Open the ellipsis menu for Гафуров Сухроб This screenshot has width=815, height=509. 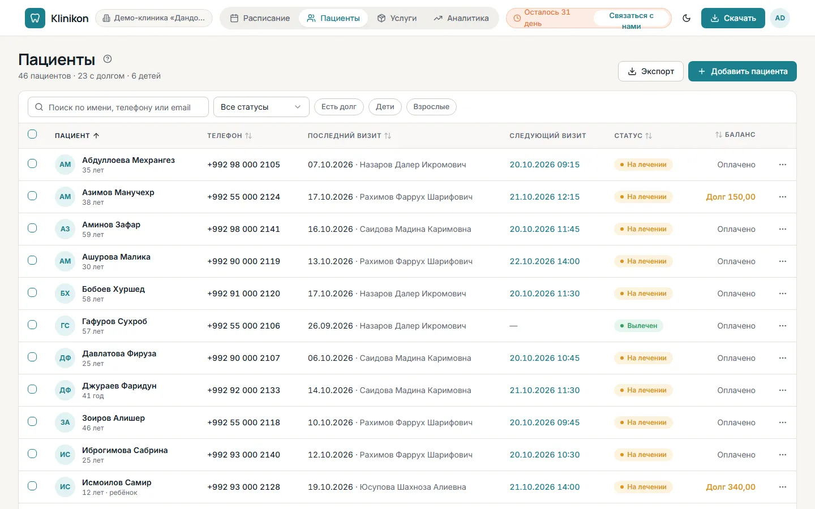[783, 326]
